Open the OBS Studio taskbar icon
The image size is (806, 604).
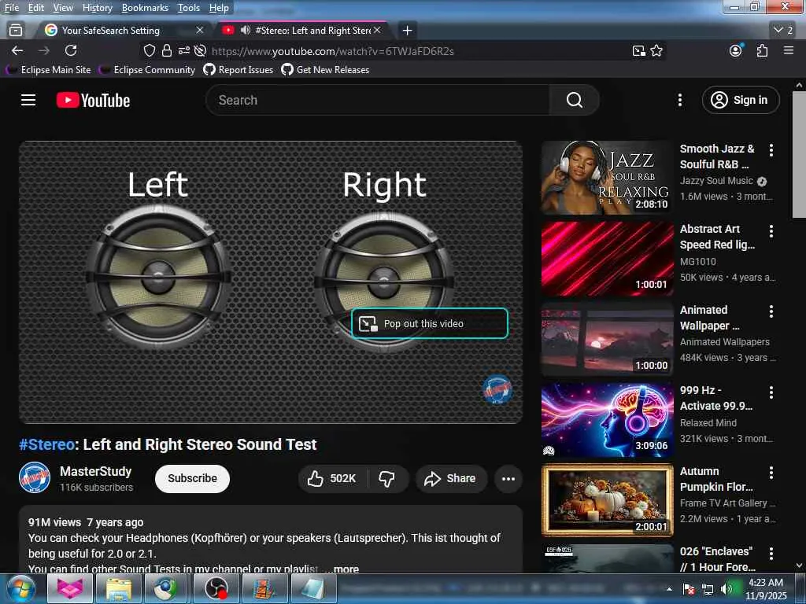pos(216,588)
